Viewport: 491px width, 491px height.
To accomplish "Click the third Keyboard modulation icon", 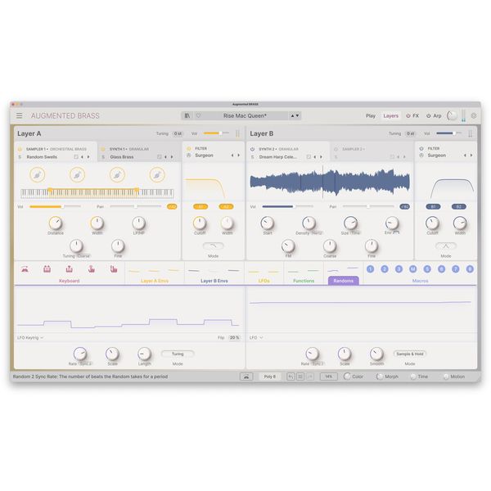I will click(70, 269).
